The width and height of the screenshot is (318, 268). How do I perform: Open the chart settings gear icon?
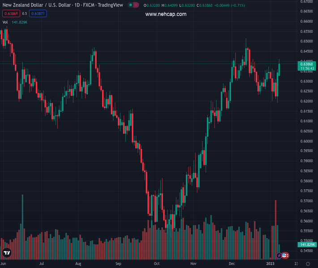point(308,264)
